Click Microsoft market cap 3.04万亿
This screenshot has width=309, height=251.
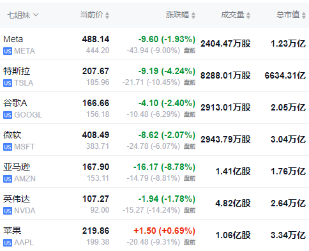click(x=288, y=139)
